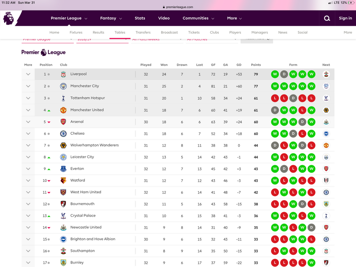Click Liverpool's next opponent badge
This screenshot has width=356, height=267.
[326, 74]
